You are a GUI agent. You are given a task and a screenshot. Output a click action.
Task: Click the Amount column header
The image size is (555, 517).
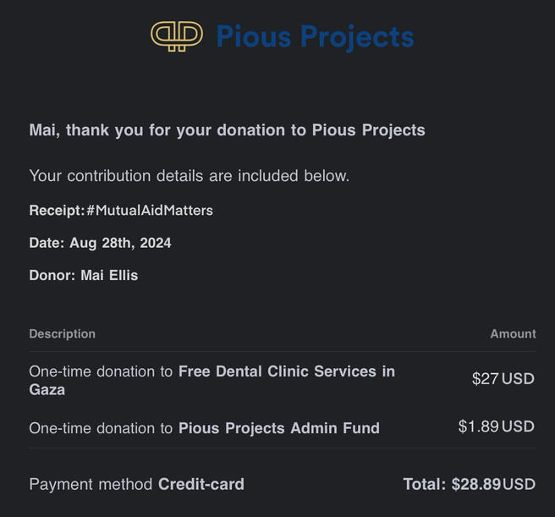click(513, 334)
